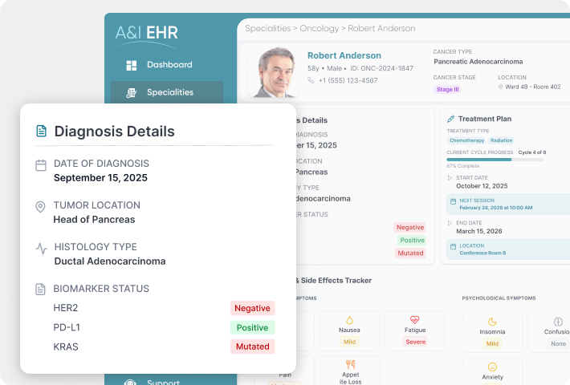Click the Start Date play-triangle icon
The image size is (570, 385).
[450, 178]
